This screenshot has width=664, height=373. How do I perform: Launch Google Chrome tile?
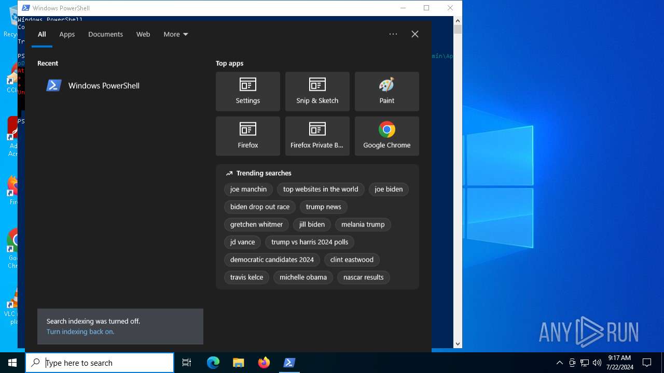387,136
